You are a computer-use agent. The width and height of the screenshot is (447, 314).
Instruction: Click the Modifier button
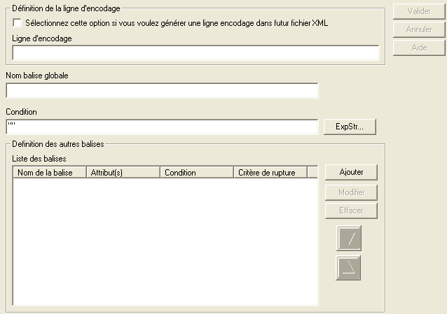(x=351, y=192)
